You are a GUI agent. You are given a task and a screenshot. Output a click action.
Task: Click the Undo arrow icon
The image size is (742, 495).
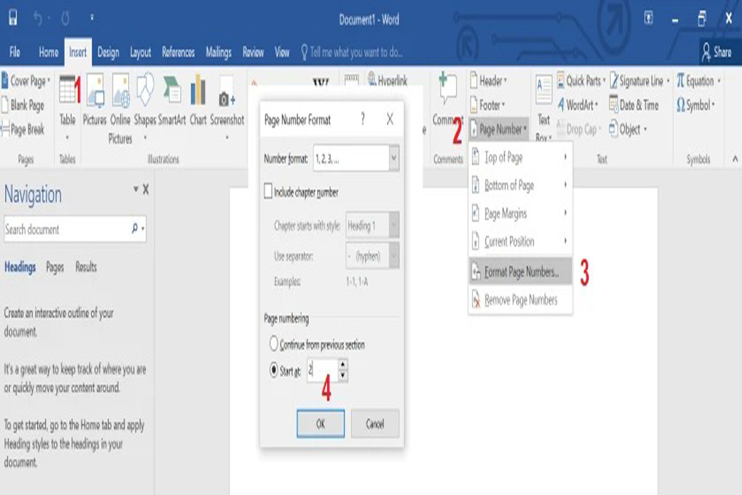[37, 19]
